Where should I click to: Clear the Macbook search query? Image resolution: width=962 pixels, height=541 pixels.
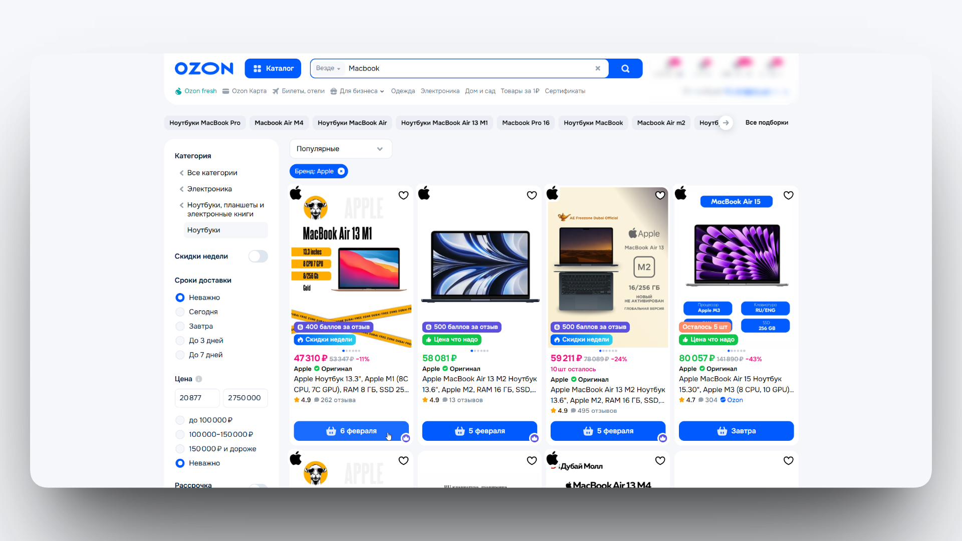click(x=597, y=68)
